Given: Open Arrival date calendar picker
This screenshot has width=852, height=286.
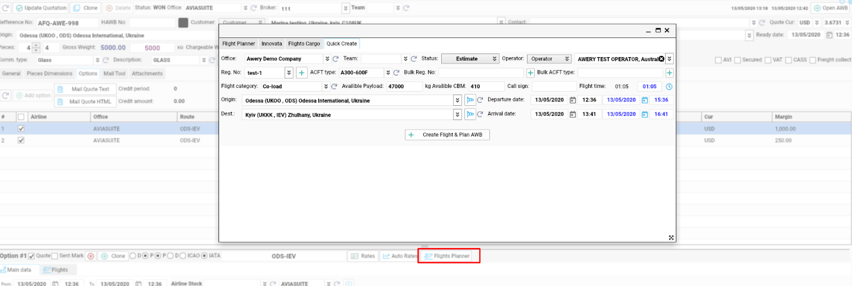Looking at the screenshot, I should tap(572, 114).
